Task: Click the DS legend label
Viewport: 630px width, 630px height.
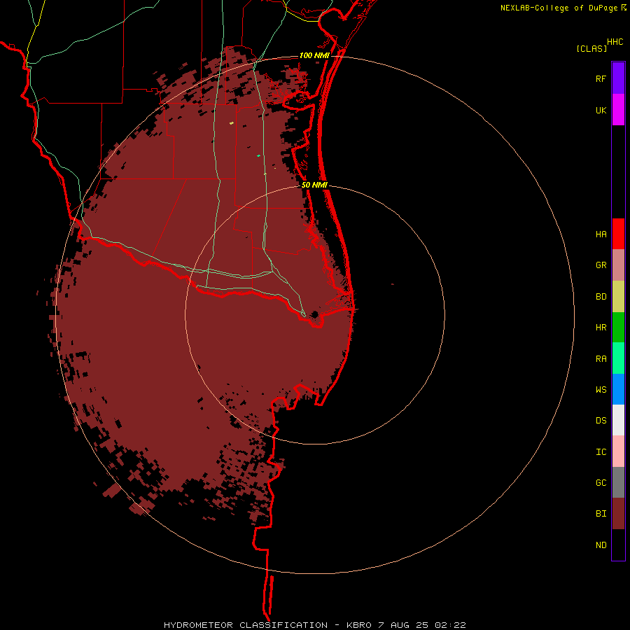Action: (x=601, y=420)
